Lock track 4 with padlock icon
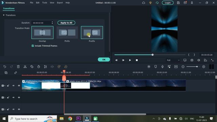 pos(8,86)
